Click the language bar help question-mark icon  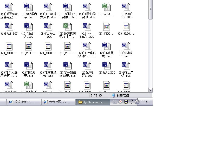coord(126,102)
